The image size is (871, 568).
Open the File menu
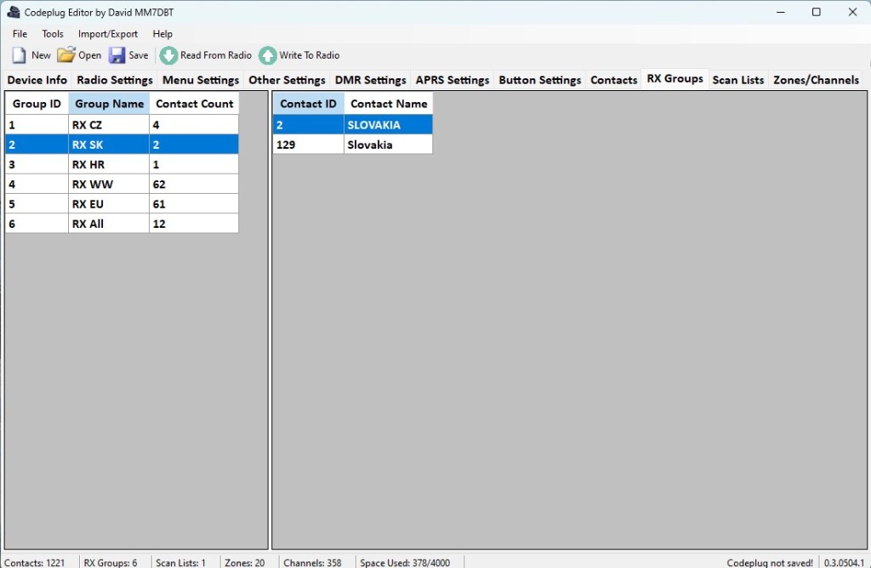pyautogui.click(x=20, y=34)
